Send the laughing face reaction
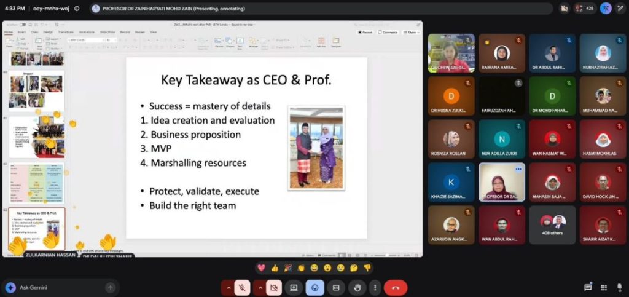This screenshot has height=297, width=629. pyautogui.click(x=314, y=267)
